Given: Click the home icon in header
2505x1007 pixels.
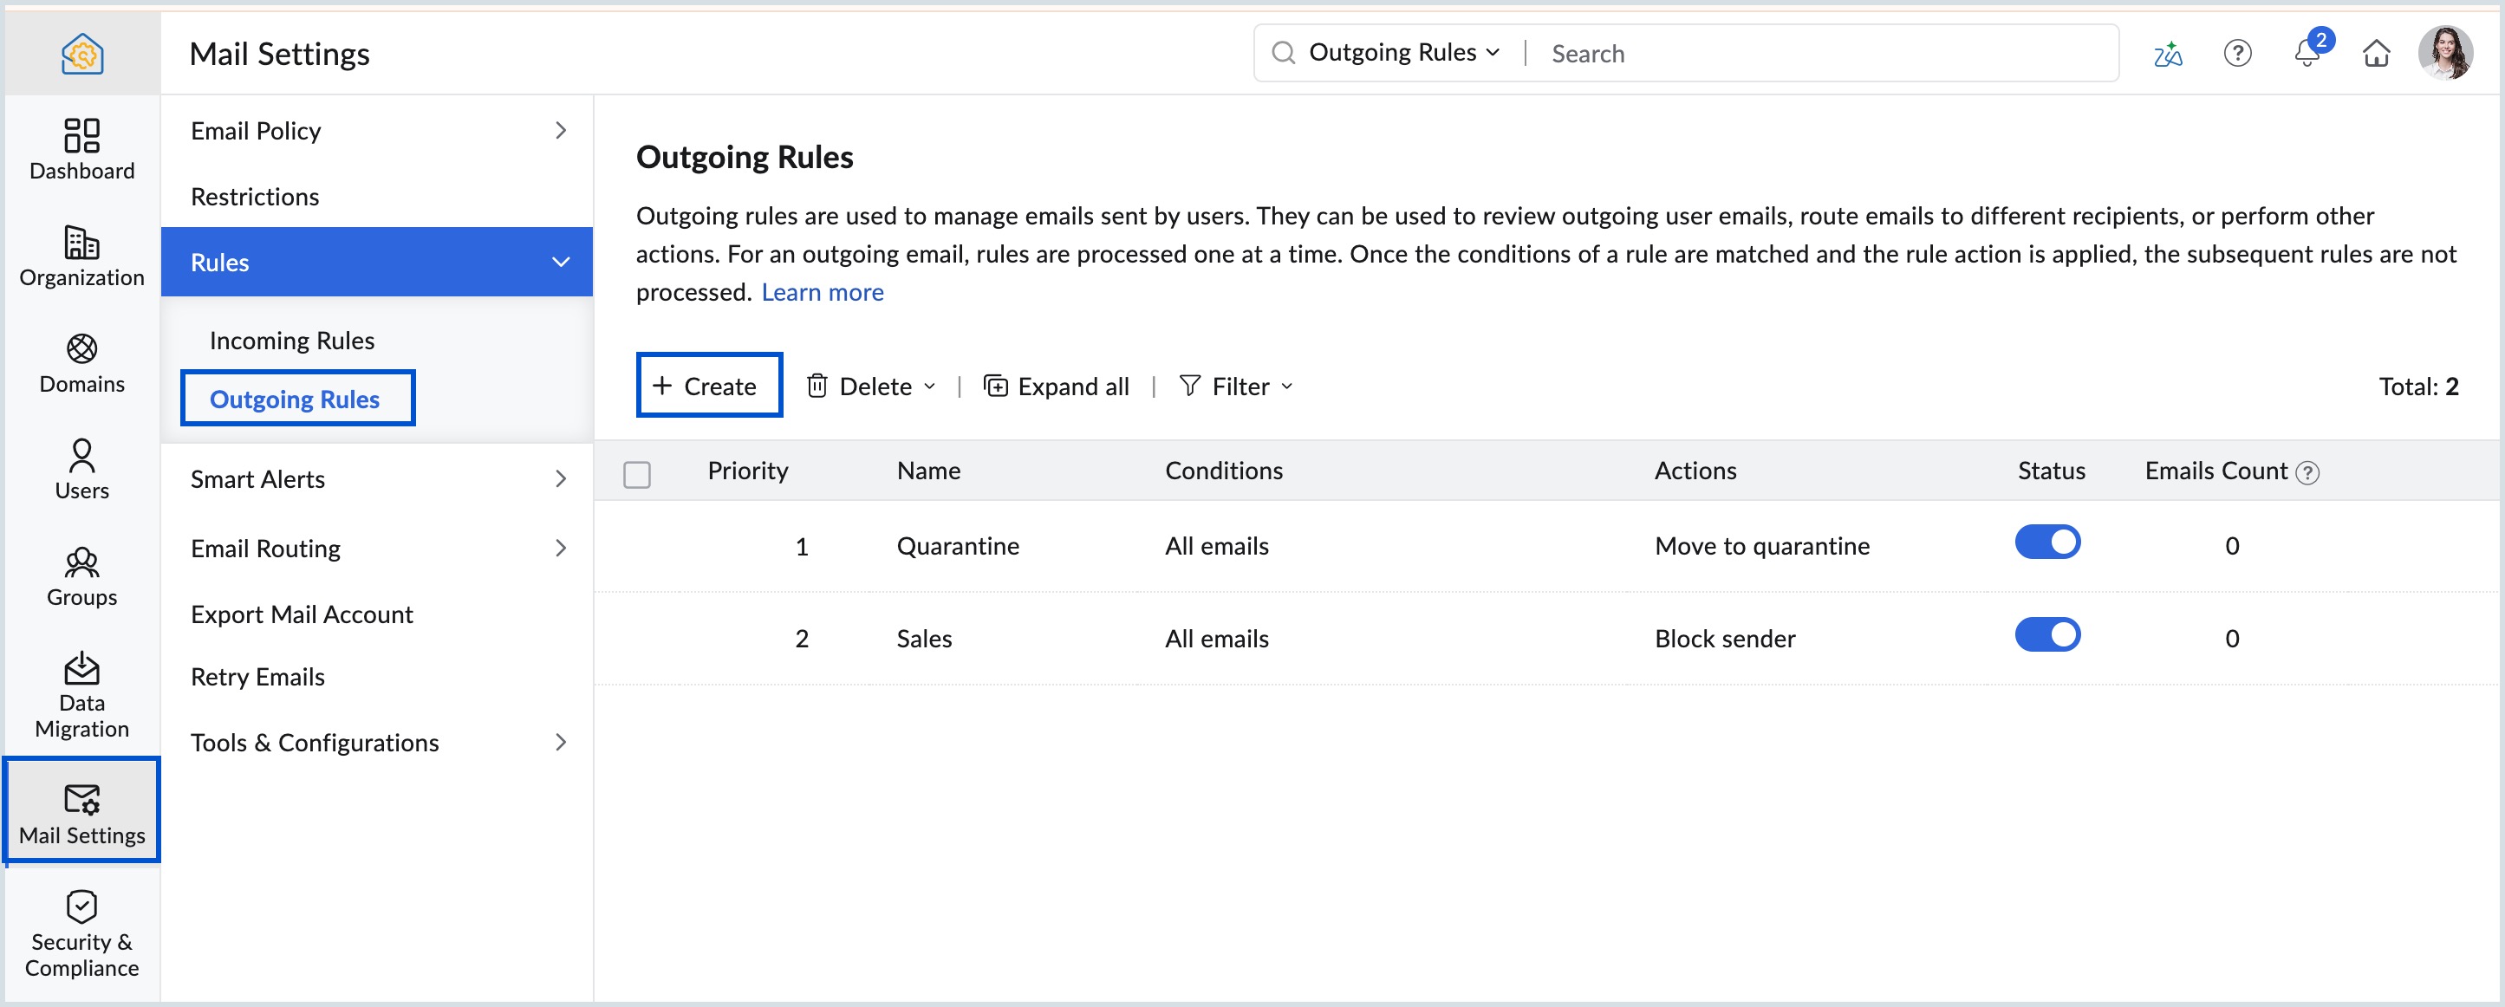Looking at the screenshot, I should tap(2376, 54).
